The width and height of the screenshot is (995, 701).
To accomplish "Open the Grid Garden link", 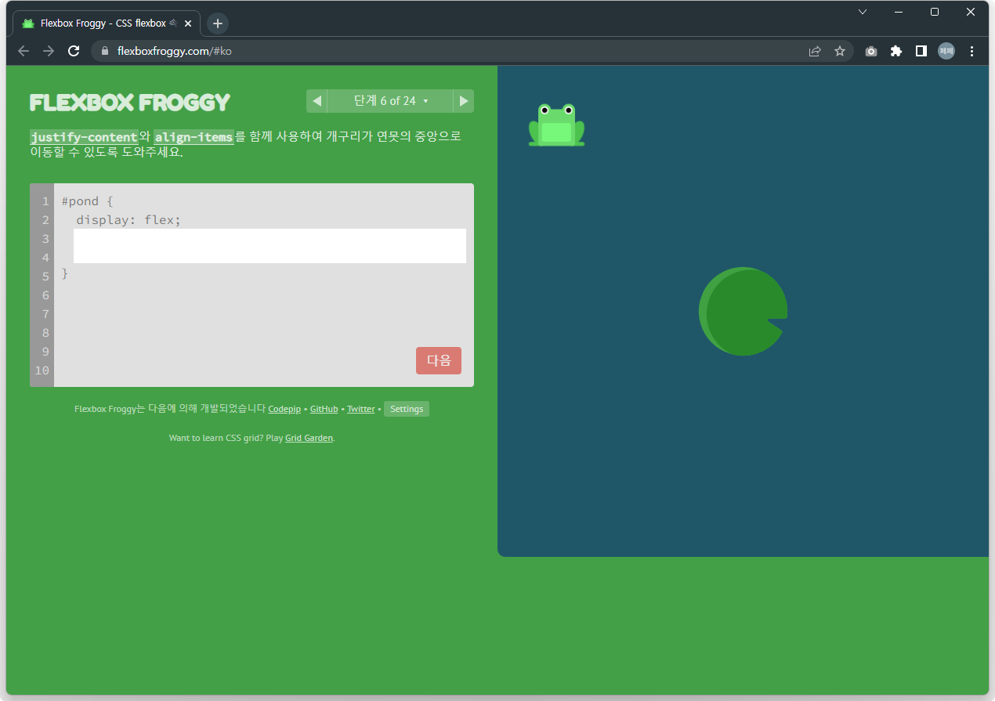I will pyautogui.click(x=309, y=438).
